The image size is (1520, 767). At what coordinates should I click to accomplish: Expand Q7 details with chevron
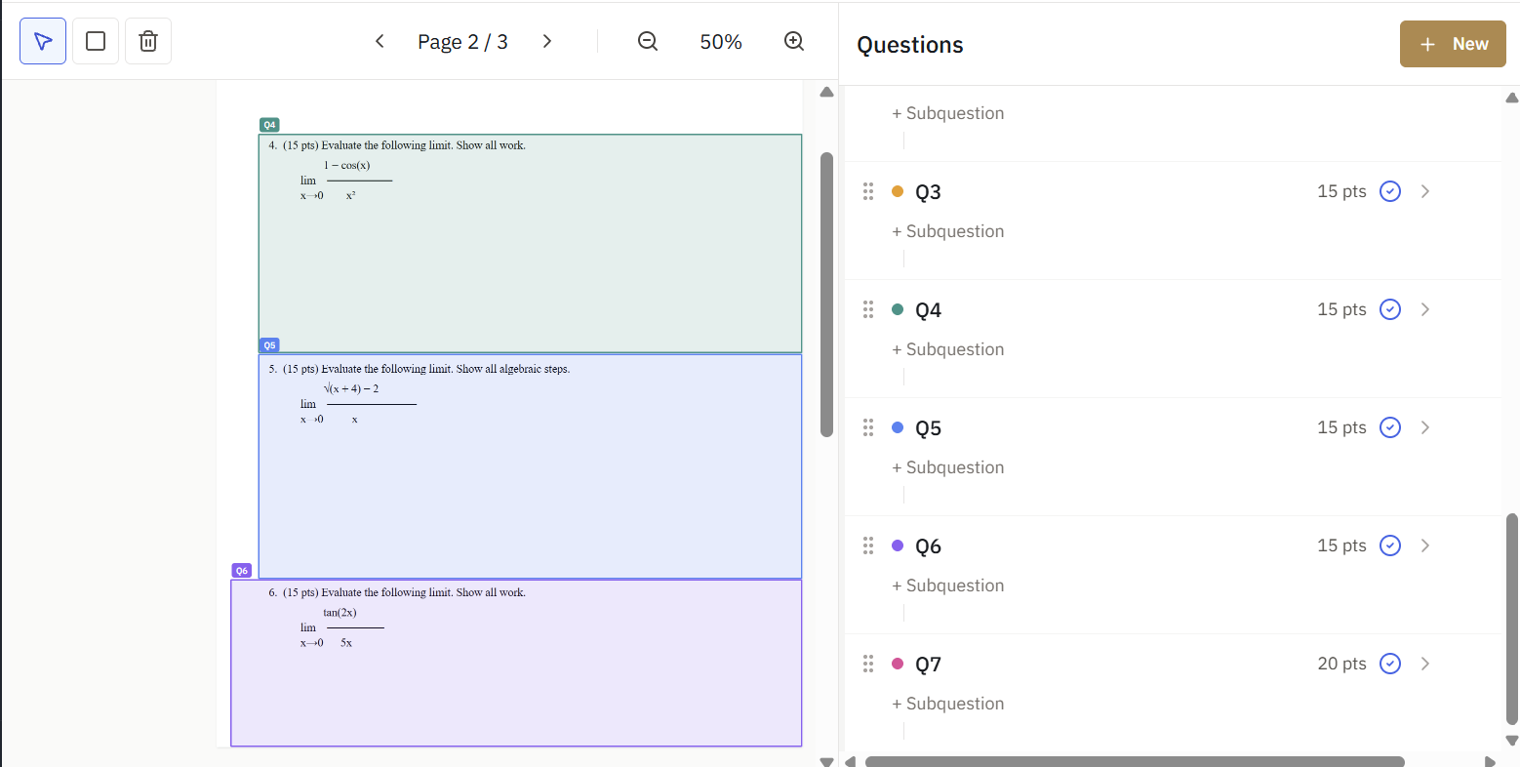[x=1425, y=664]
